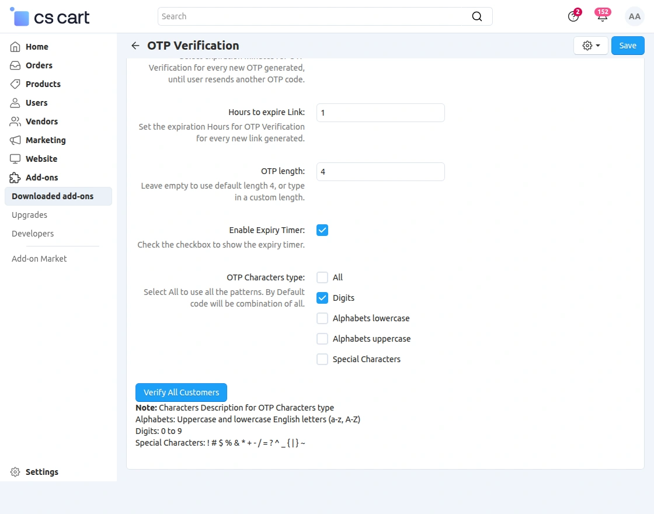Open Settings from the bottom sidebar
The width and height of the screenshot is (654, 514).
[x=41, y=471]
